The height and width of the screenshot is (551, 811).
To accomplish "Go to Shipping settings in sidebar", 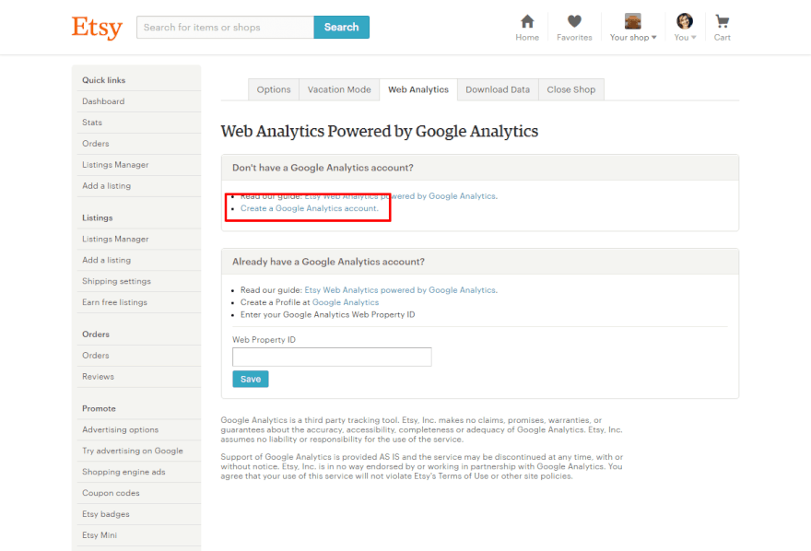I will click(116, 281).
